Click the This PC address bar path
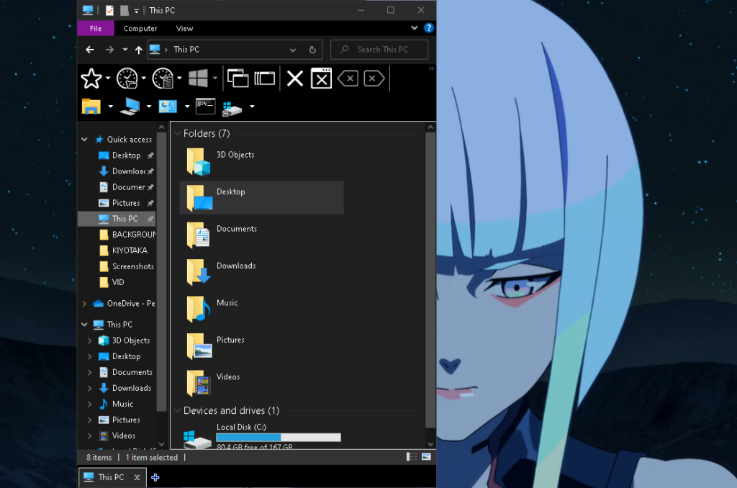Screen dimensions: 737x488 (186, 50)
